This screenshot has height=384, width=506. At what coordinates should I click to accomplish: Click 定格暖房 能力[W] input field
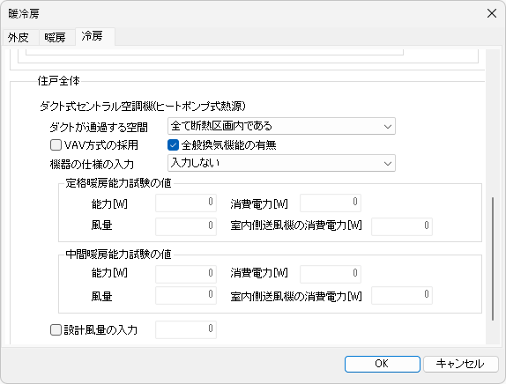pos(186,203)
